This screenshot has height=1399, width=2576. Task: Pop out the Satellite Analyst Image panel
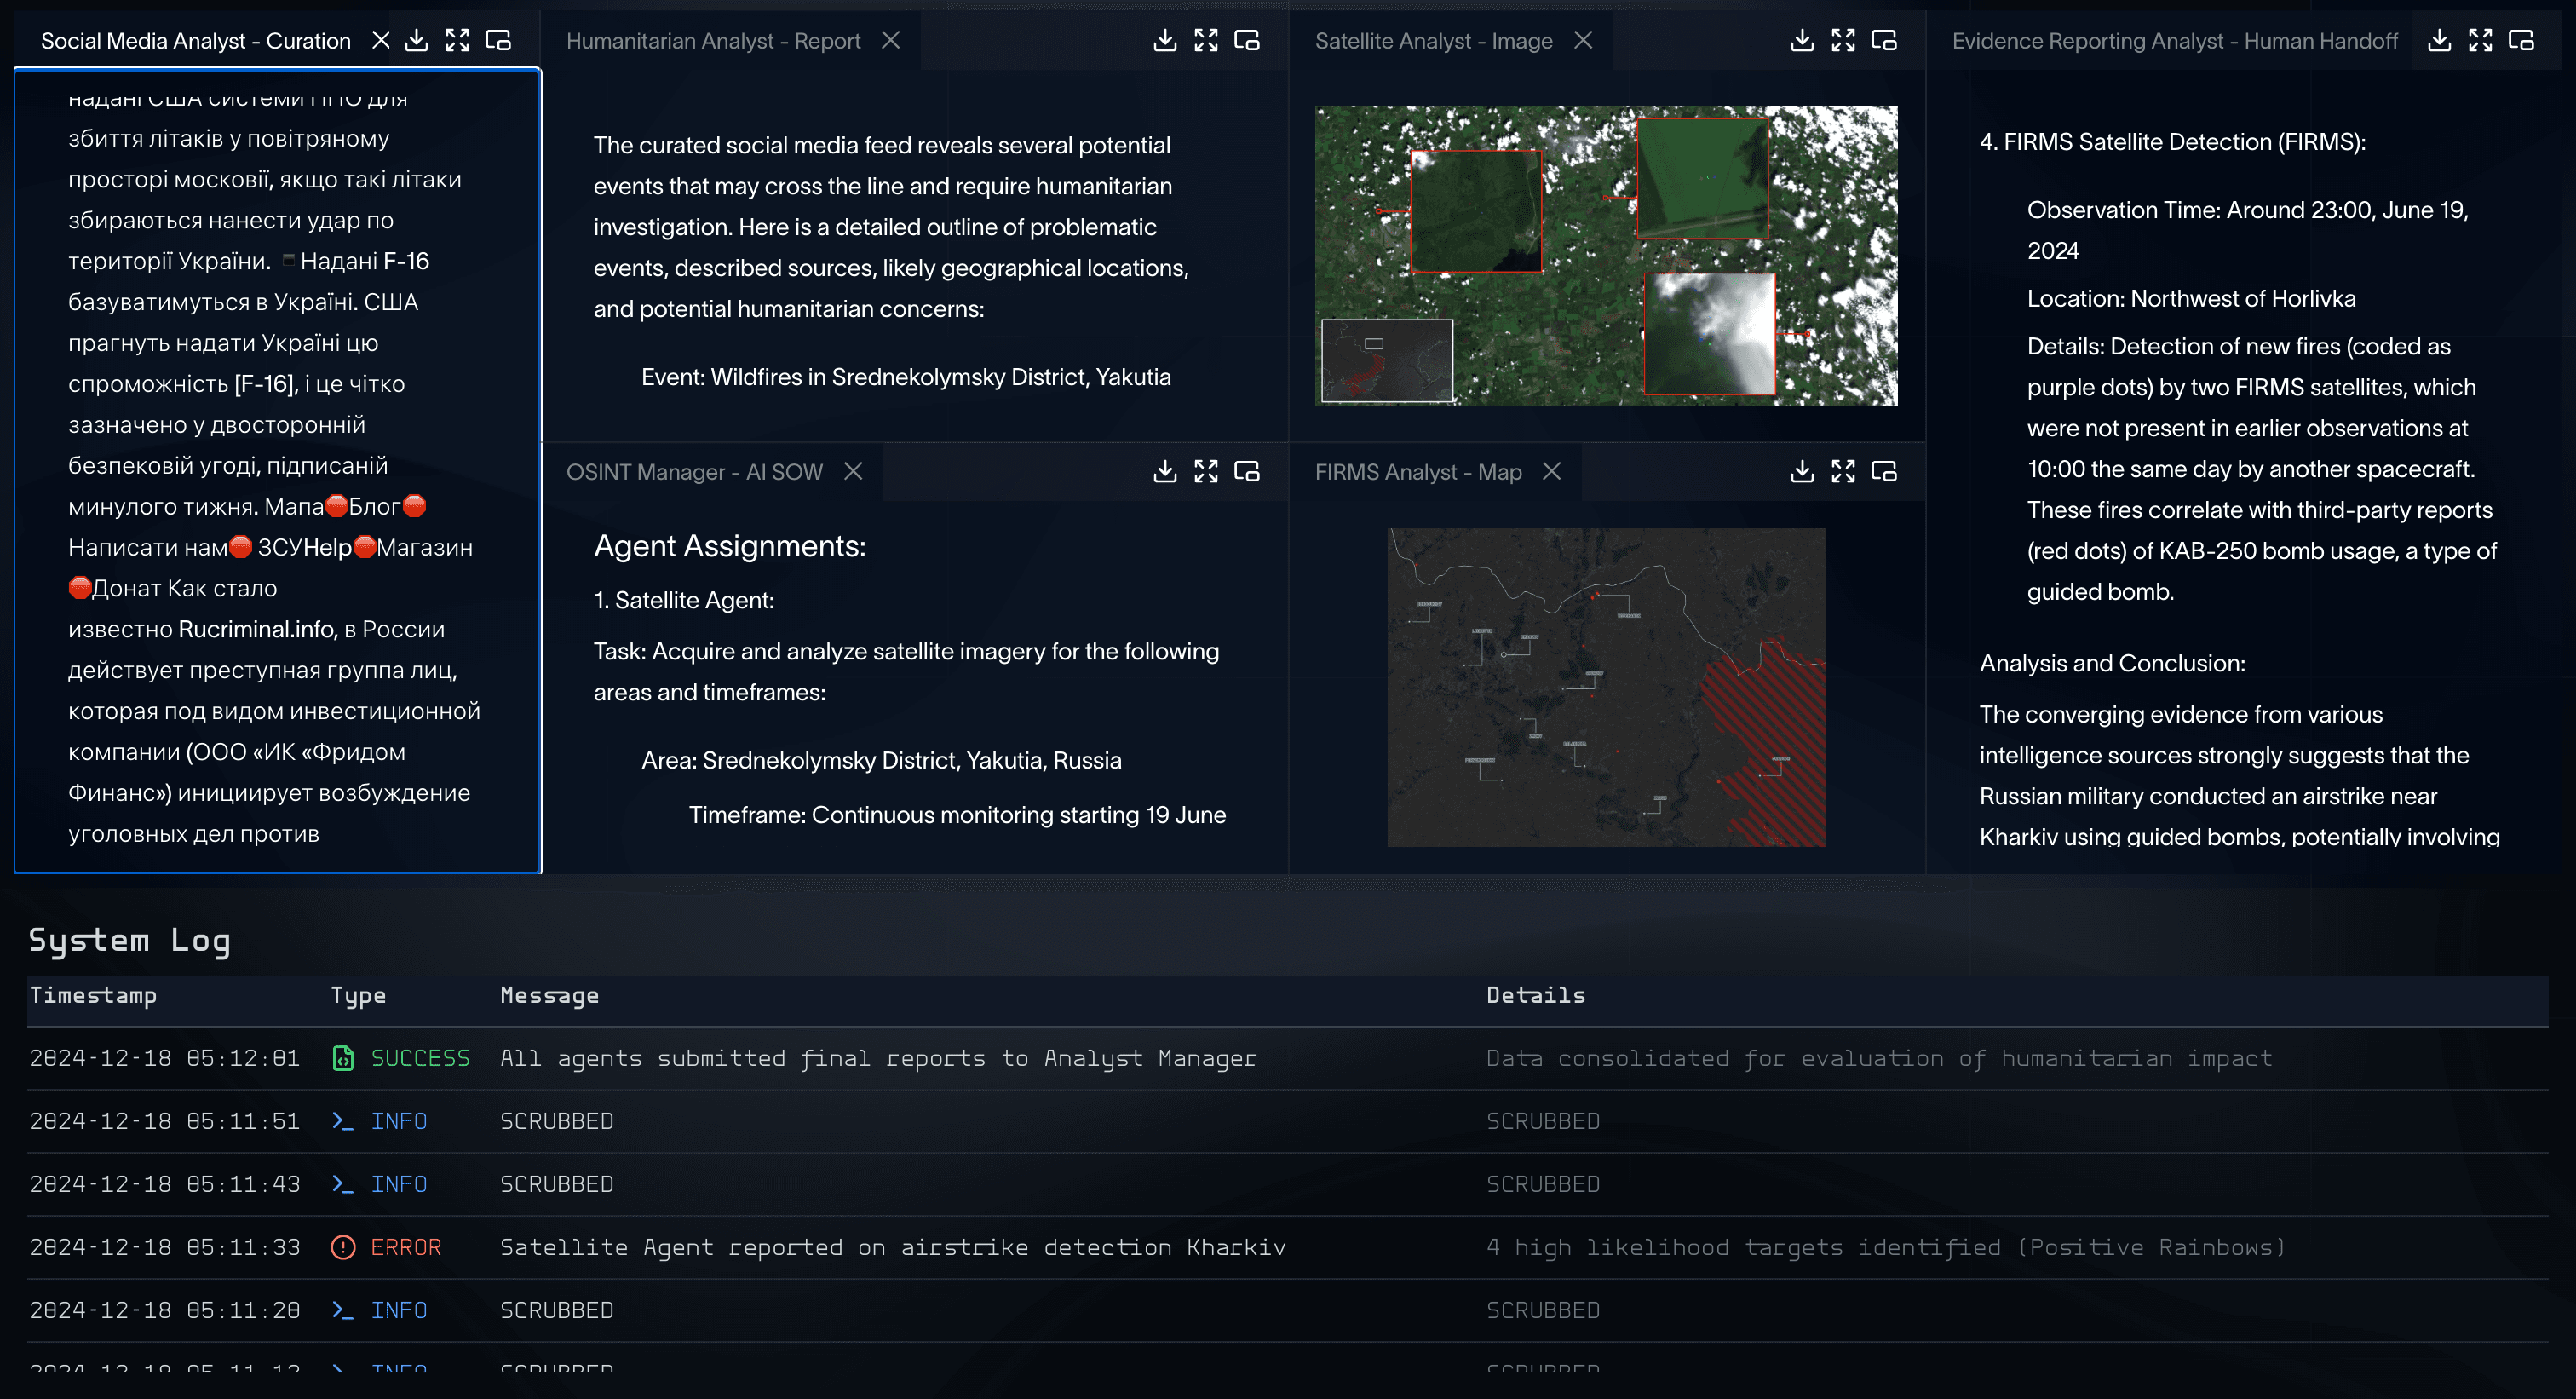pyautogui.click(x=1883, y=40)
